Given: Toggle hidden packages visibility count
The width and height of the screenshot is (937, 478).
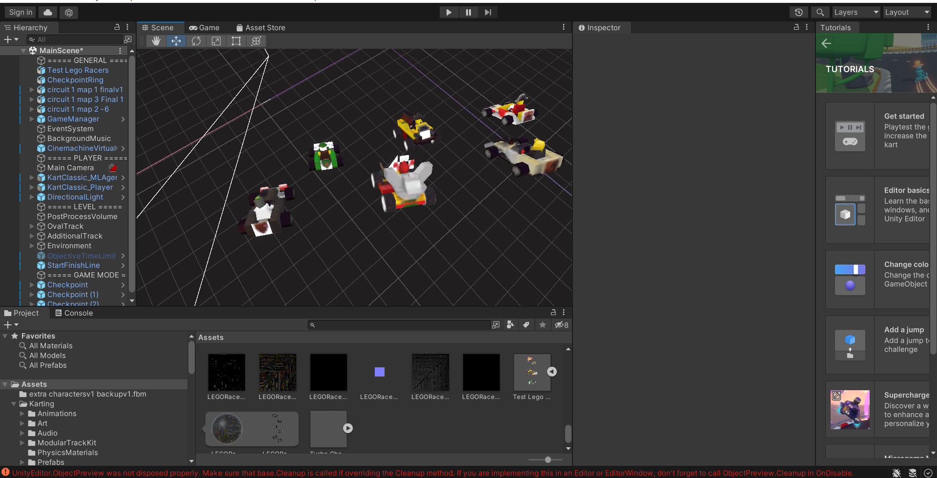Looking at the screenshot, I should 562,325.
